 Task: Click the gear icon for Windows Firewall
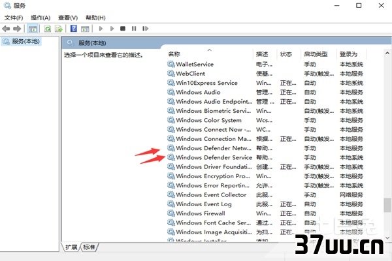pos(171,213)
